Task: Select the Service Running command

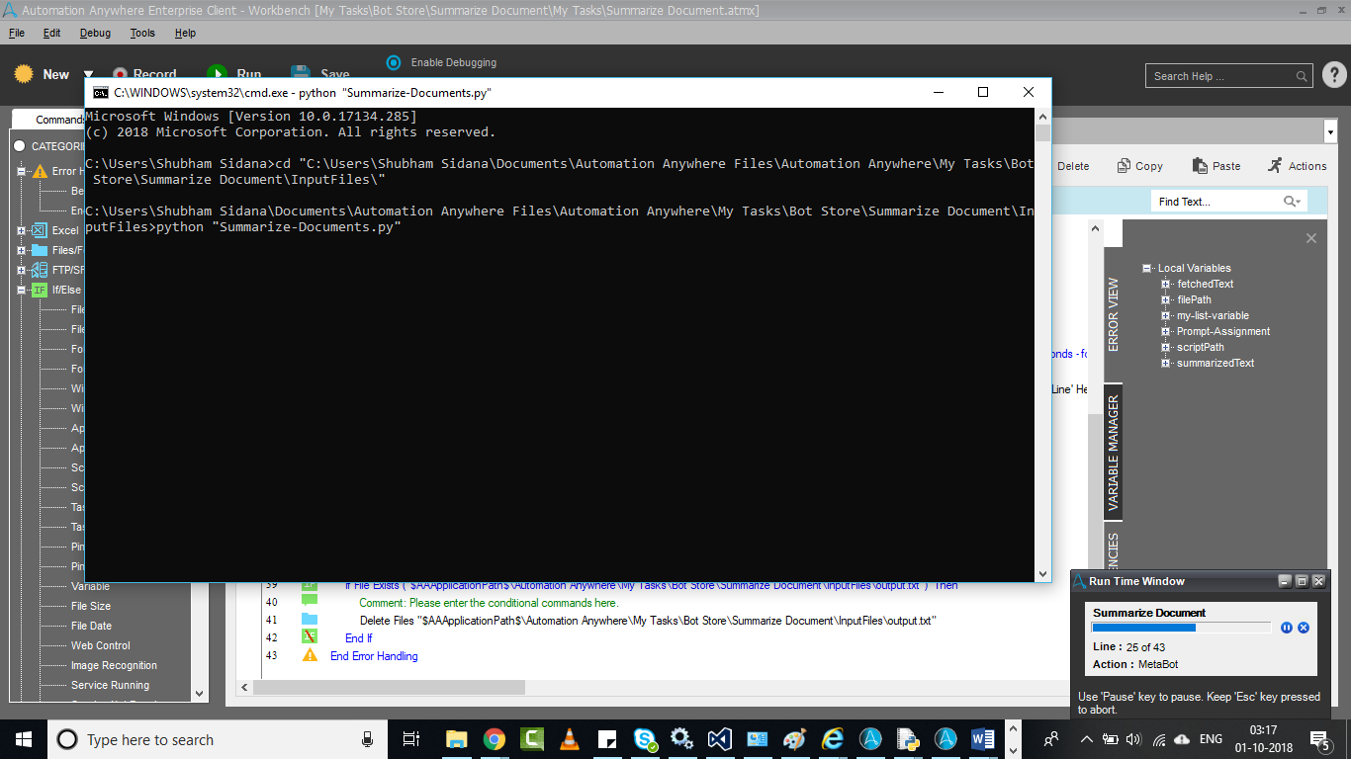Action: point(110,685)
